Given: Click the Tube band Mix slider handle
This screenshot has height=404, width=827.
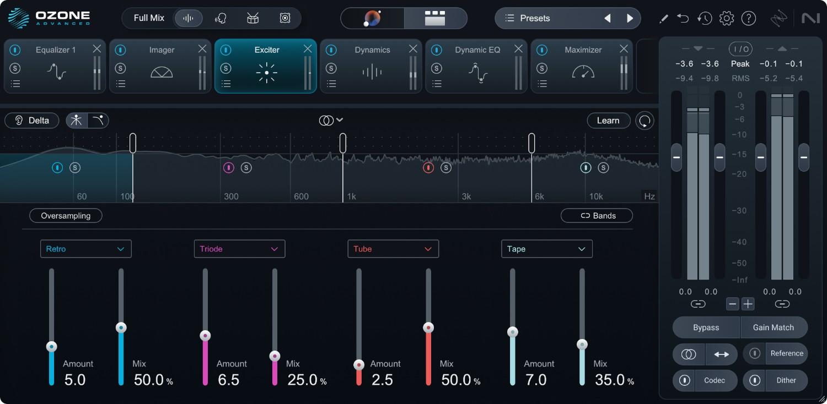Looking at the screenshot, I should 428,327.
